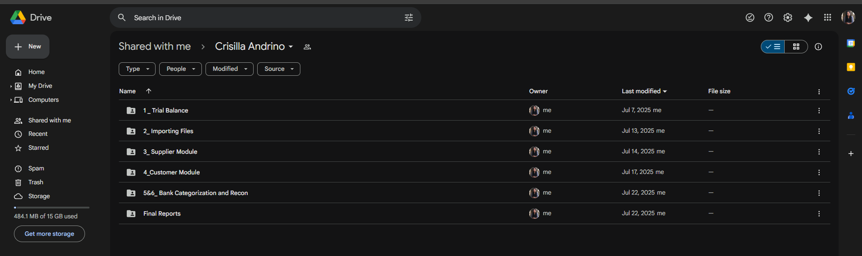Viewport: 862px width, 256px height.
Task: Click the Search in Drive field
Action: coord(265,18)
